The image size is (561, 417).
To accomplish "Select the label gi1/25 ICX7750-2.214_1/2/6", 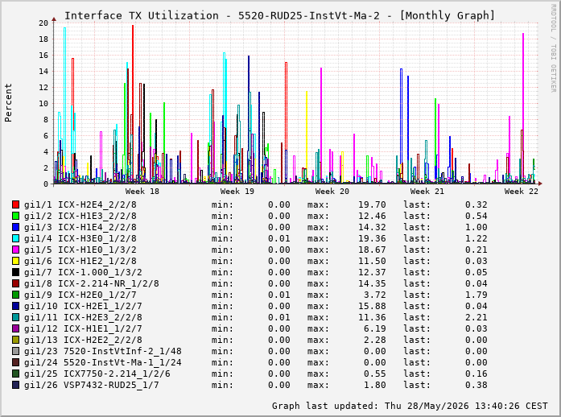I will click(97, 374).
